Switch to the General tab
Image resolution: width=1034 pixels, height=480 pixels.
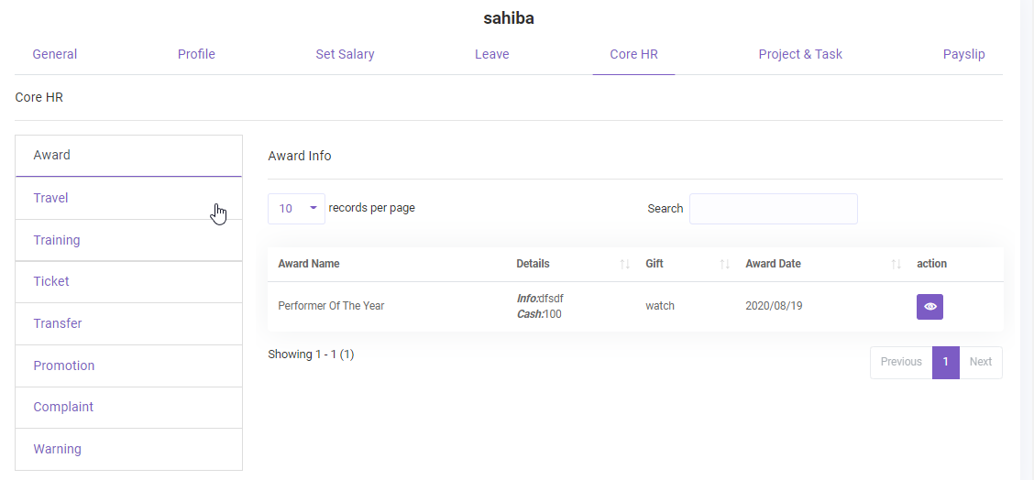pos(55,54)
